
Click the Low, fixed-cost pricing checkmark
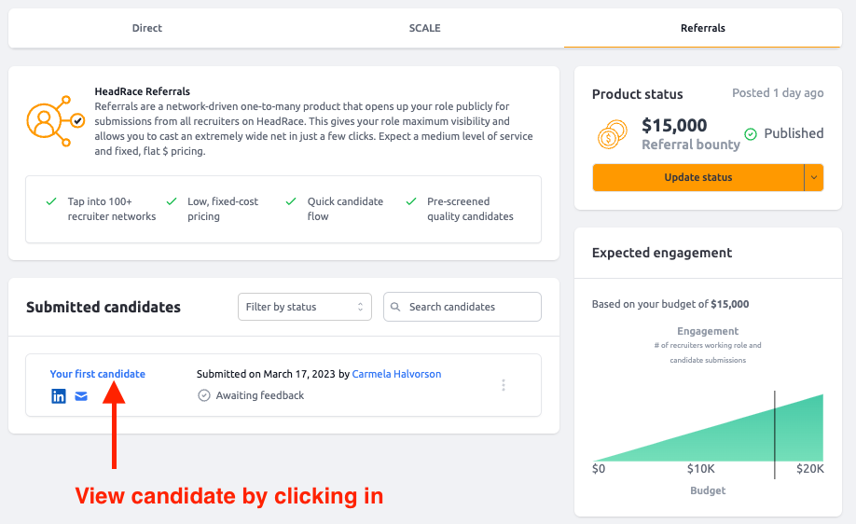[x=172, y=201]
